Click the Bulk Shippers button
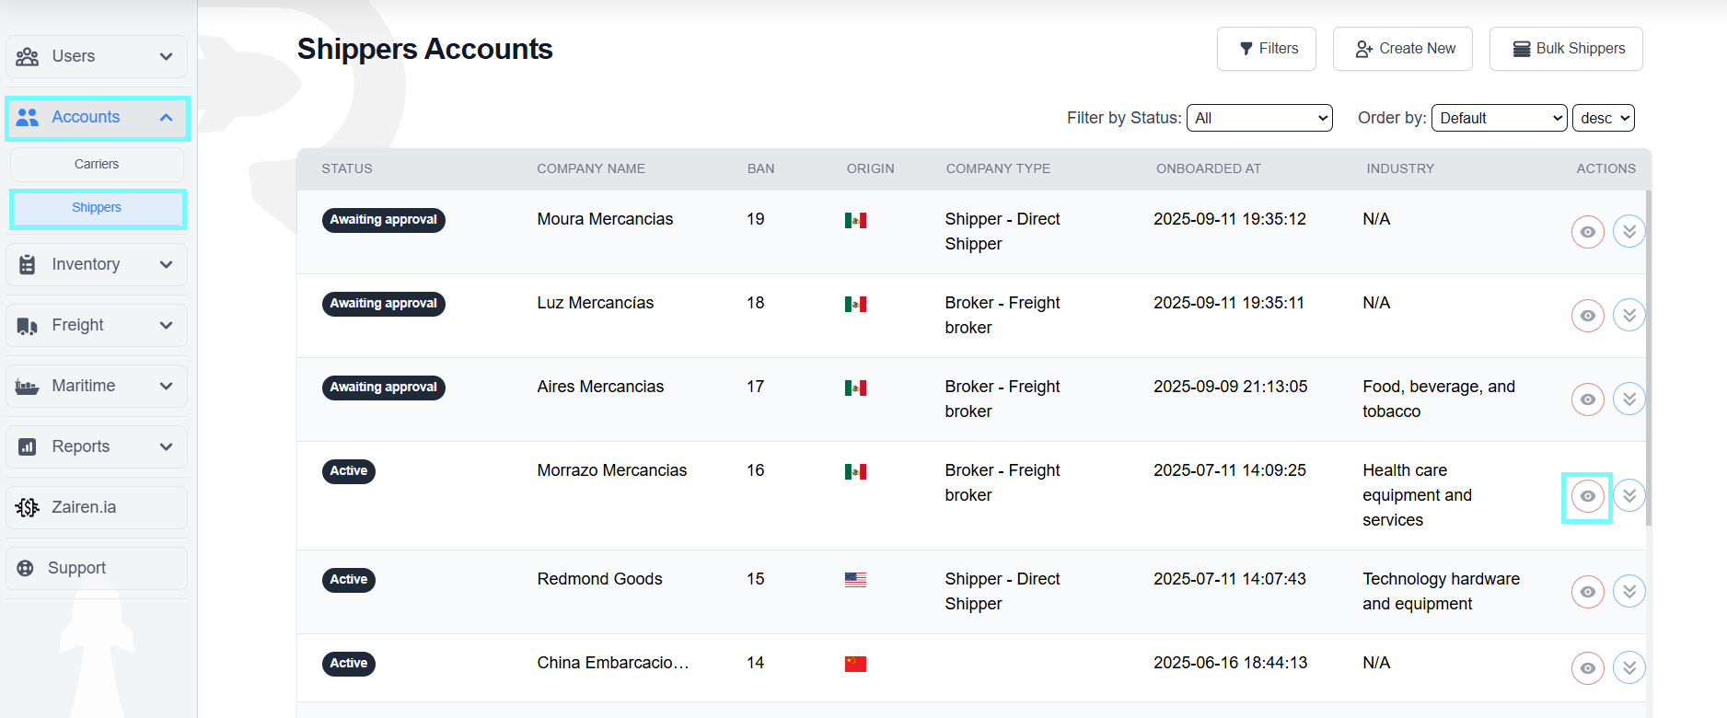Image resolution: width=1727 pixels, height=718 pixels. (1566, 49)
